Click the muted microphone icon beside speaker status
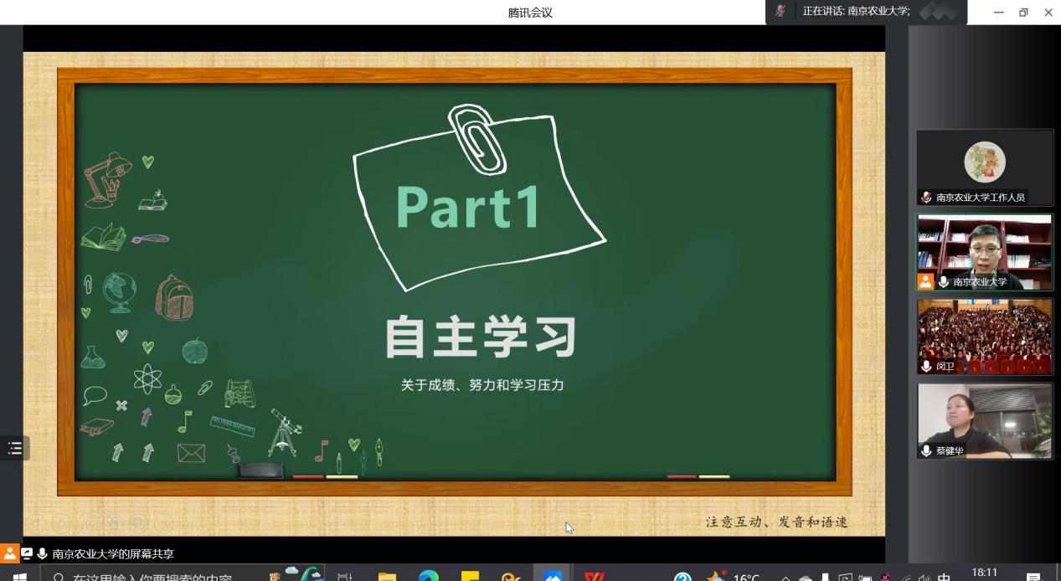 (x=780, y=12)
